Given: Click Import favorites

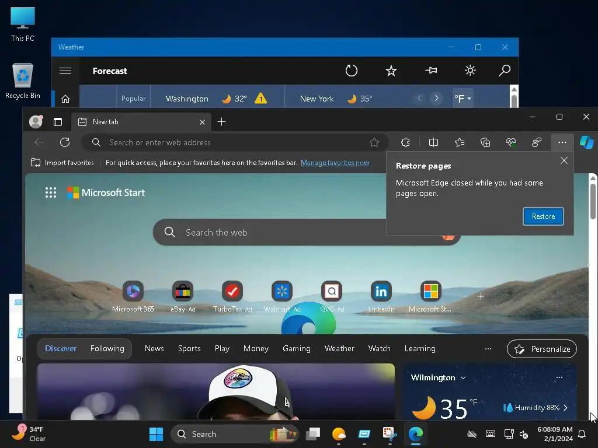Looking at the screenshot, I should pyautogui.click(x=62, y=163).
